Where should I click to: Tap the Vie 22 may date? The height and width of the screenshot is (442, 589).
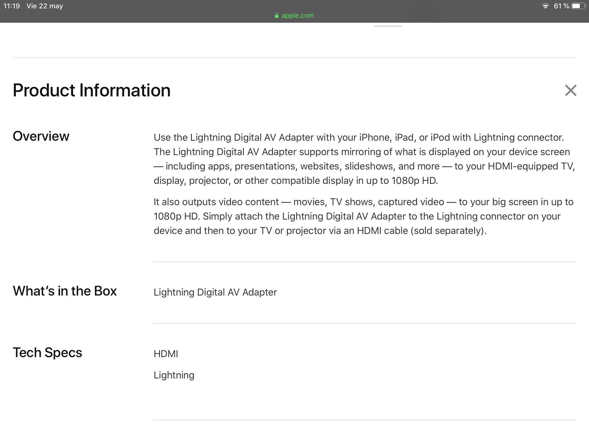45,6
